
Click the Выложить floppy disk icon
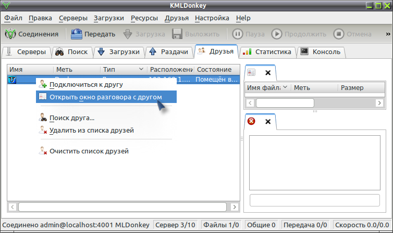177,34
